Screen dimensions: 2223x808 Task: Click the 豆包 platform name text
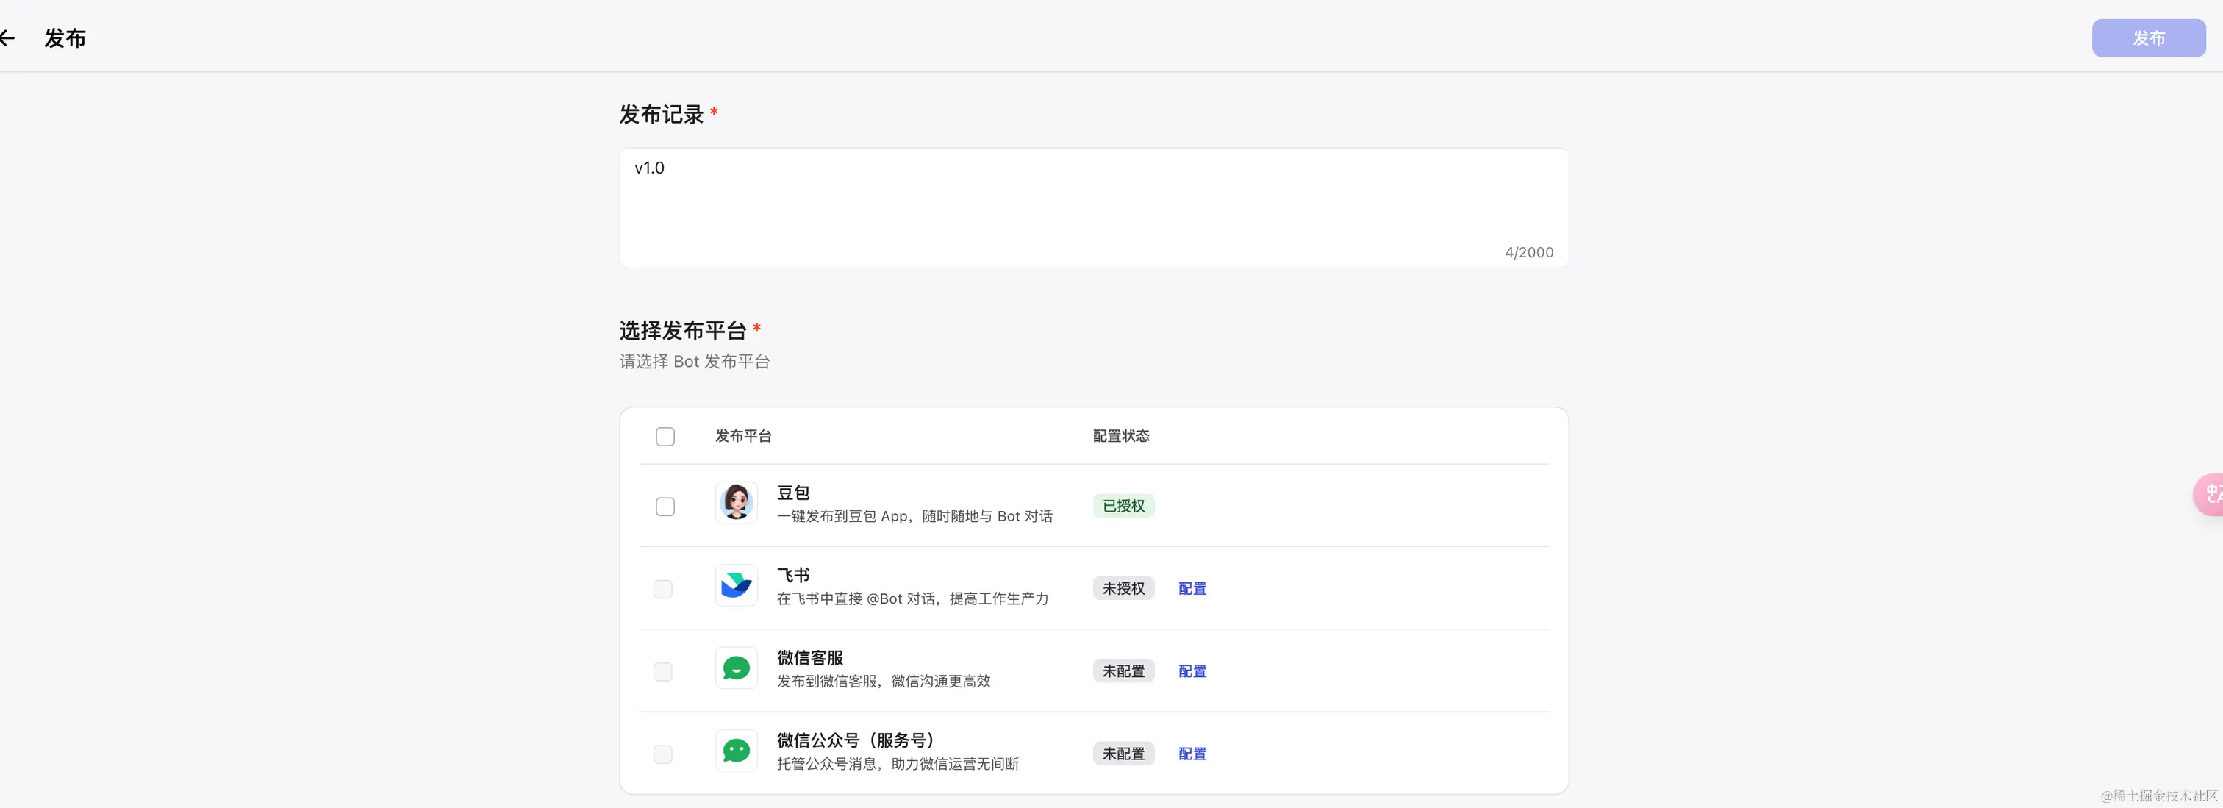tap(792, 493)
